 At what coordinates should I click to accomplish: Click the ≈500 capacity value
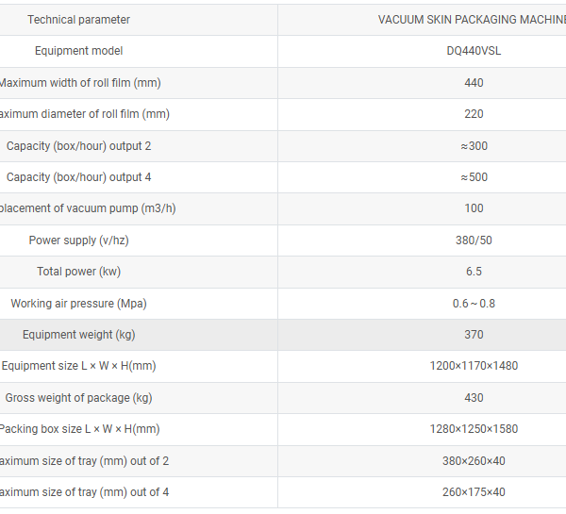tap(474, 177)
